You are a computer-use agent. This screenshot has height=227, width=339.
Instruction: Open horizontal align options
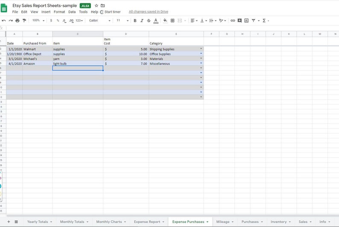click(194, 20)
